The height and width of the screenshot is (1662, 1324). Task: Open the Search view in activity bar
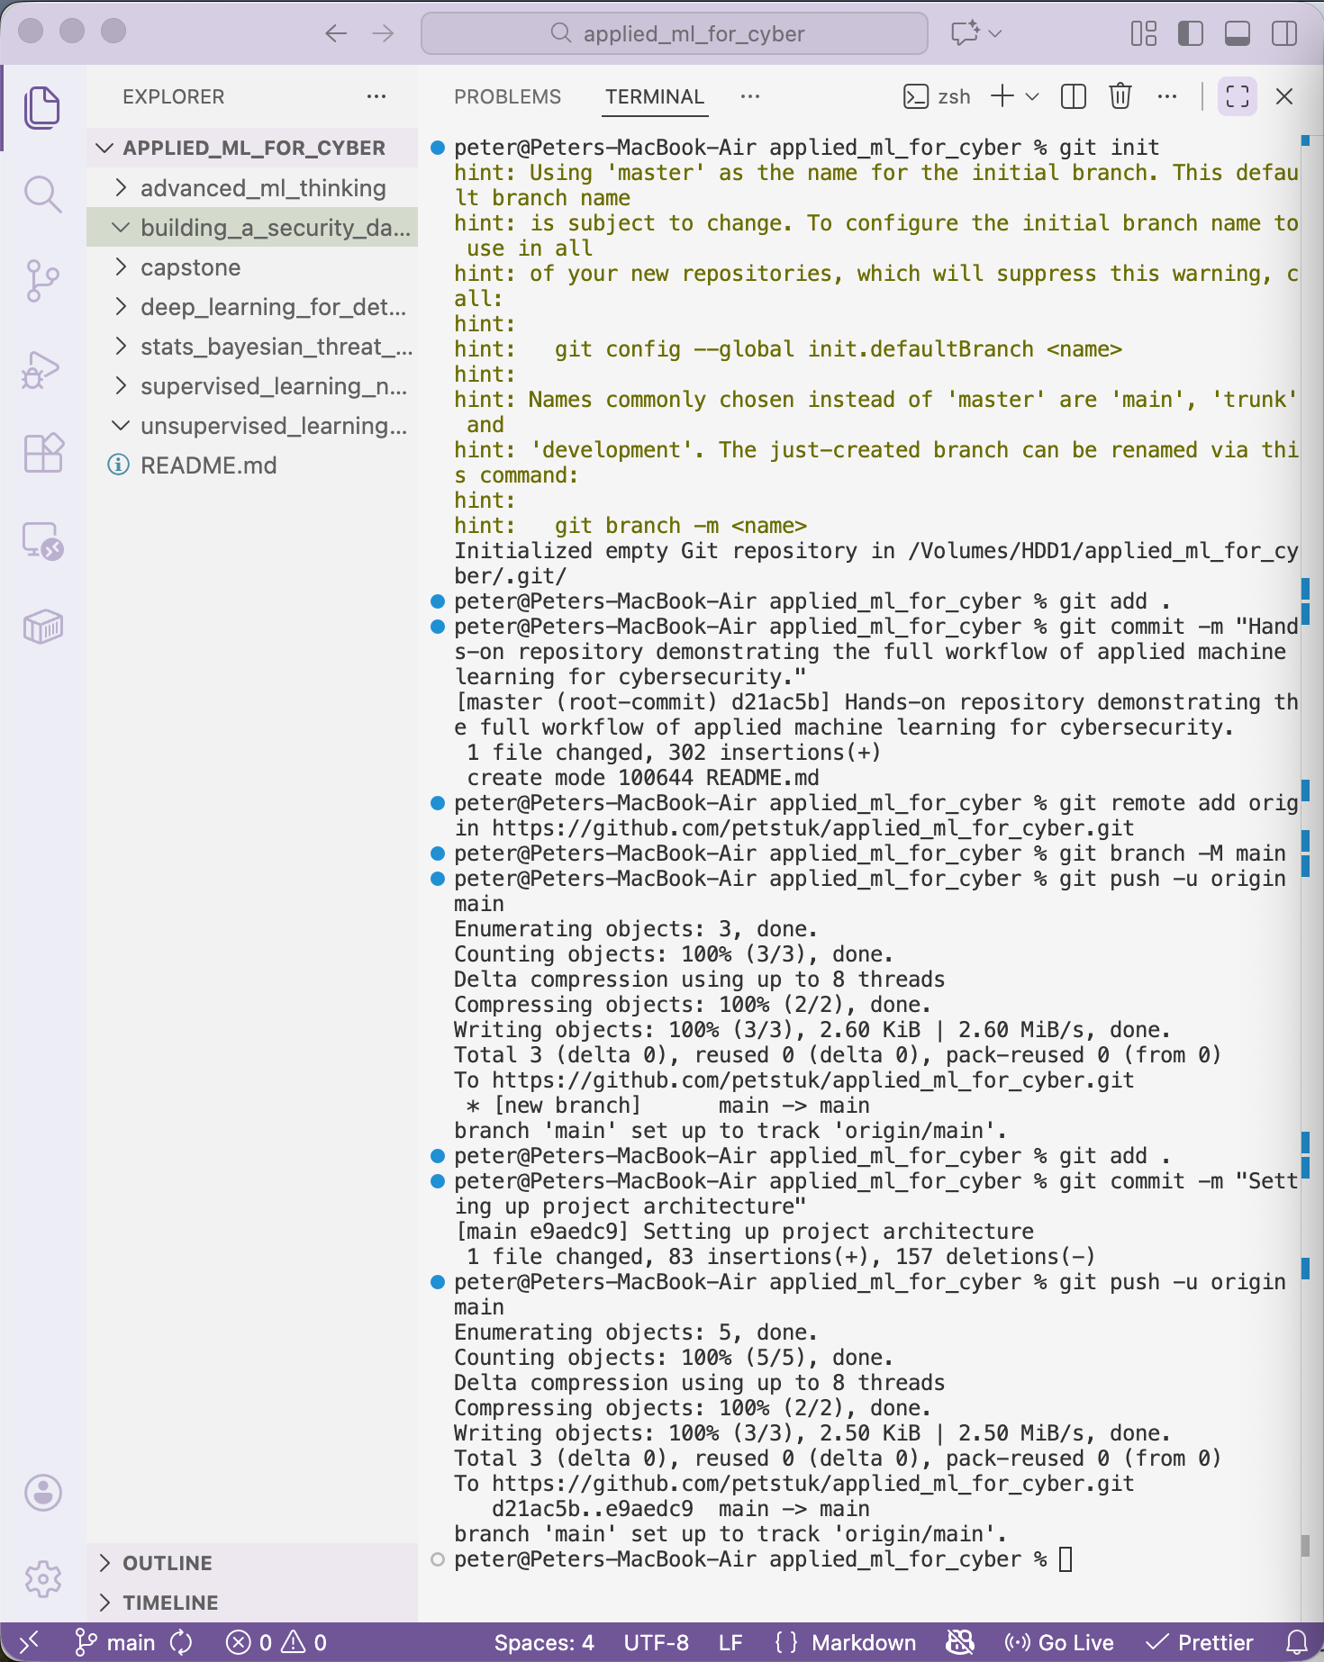pos(42,194)
